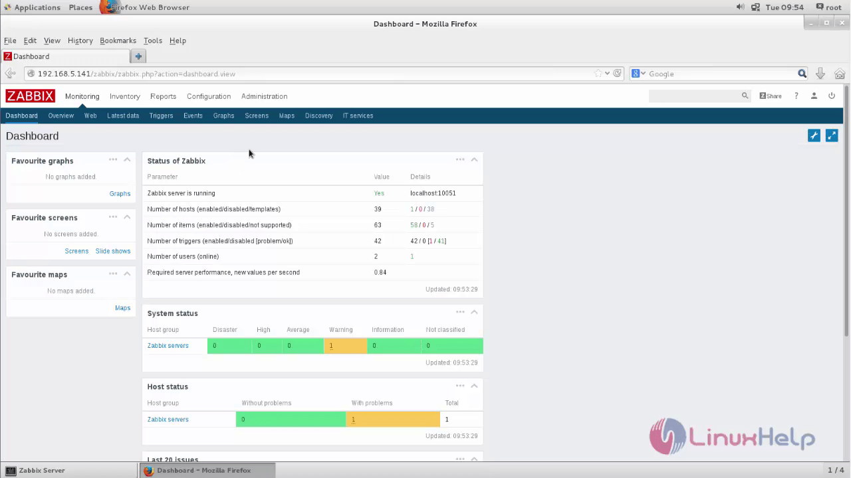Image resolution: width=851 pixels, height=478 pixels.
Task: Open the user profile icon
Action: tap(814, 96)
